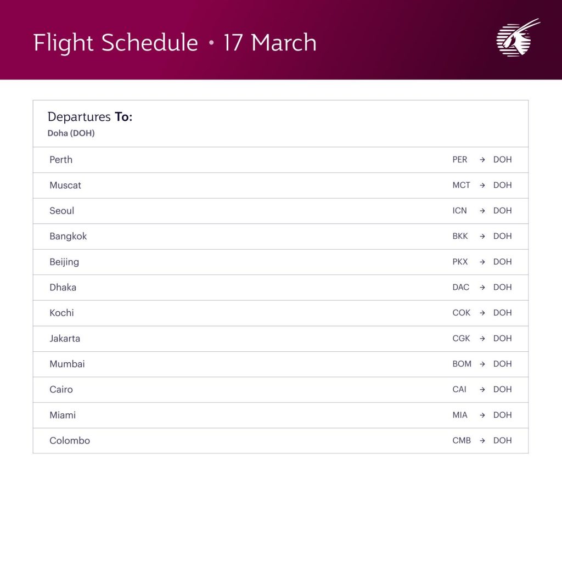562x562 pixels.
Task: Click the arrow in the Bangkok row
Action: point(482,237)
